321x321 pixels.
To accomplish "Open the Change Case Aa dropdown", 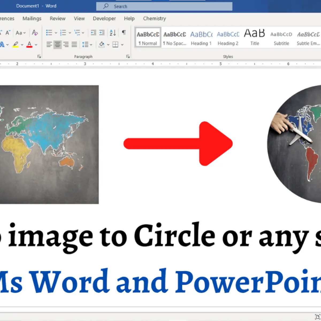I will (21, 33).
